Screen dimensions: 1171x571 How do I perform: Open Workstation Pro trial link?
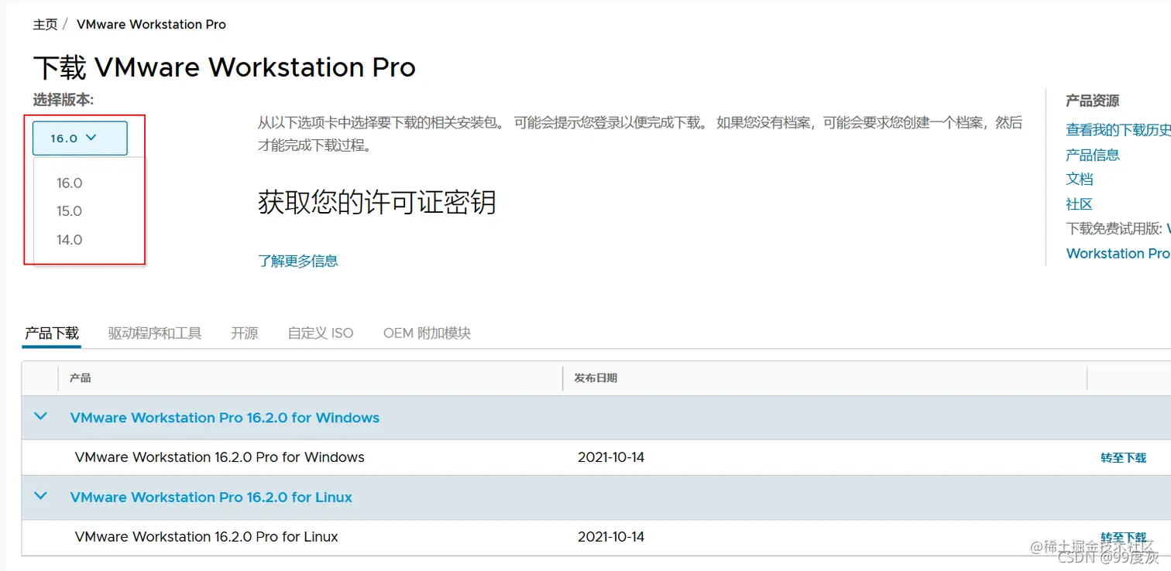pos(1118,254)
